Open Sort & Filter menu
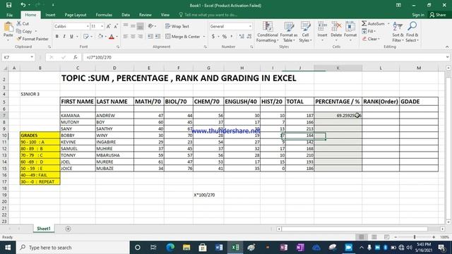452x254 pixels. tap(398, 32)
